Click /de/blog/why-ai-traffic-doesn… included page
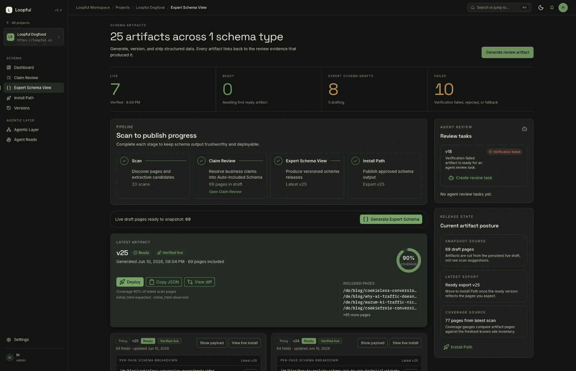The image size is (576, 371). pyautogui.click(x=380, y=296)
